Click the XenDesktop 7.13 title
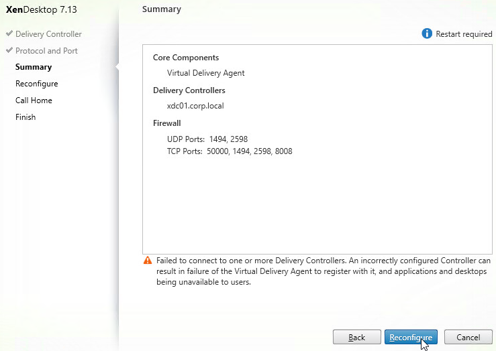The image size is (496, 351). [42, 9]
